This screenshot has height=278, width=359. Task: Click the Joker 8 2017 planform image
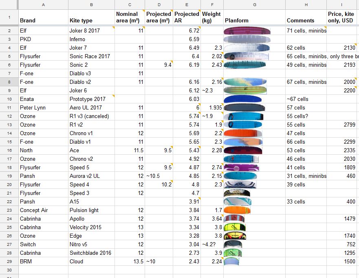[247, 31]
